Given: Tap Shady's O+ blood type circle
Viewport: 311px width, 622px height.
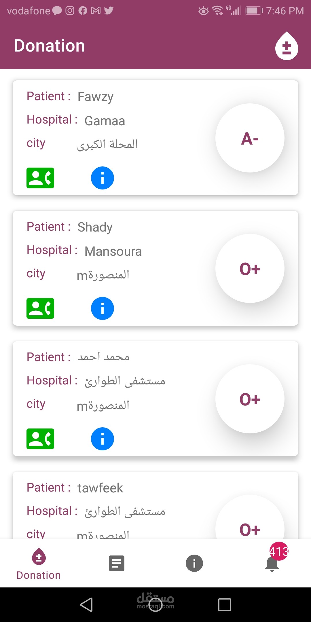Looking at the screenshot, I should (250, 268).
